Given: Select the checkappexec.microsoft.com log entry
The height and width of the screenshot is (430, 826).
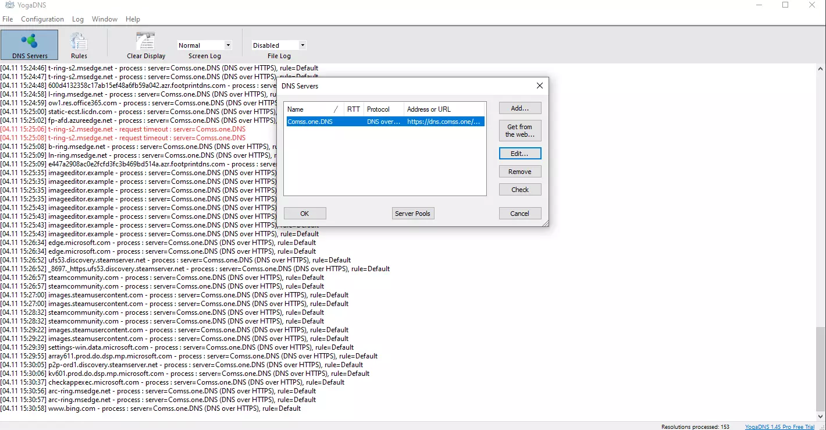Looking at the screenshot, I should coord(172,382).
